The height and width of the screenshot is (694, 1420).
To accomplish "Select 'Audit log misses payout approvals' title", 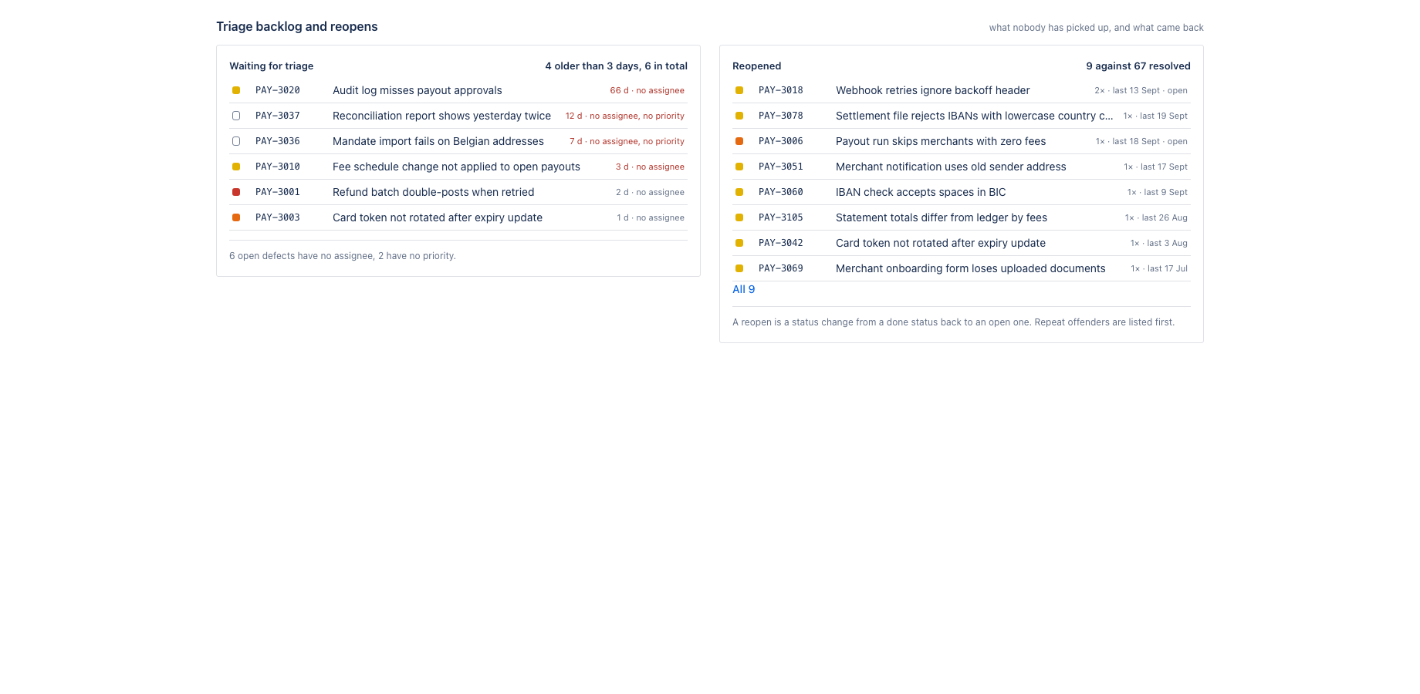I will [418, 90].
